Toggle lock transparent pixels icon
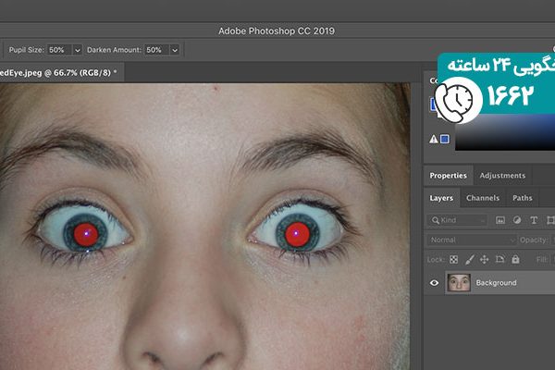The width and height of the screenshot is (555, 370). click(x=455, y=261)
